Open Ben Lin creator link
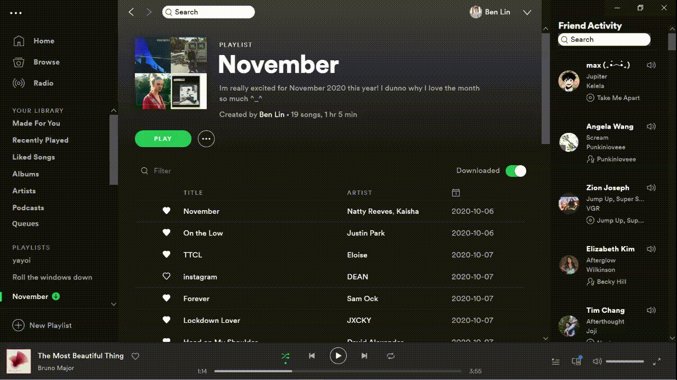Image resolution: width=677 pixels, height=380 pixels. (272, 114)
